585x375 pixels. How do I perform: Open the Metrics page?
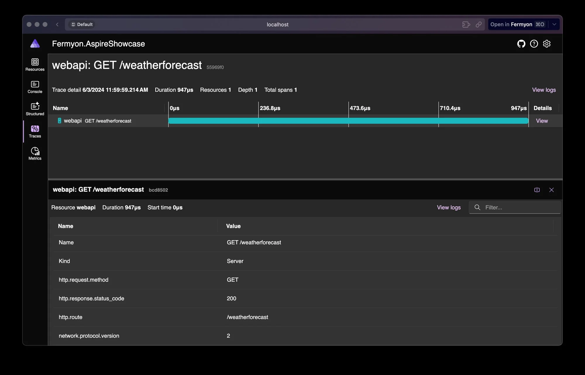pos(35,154)
